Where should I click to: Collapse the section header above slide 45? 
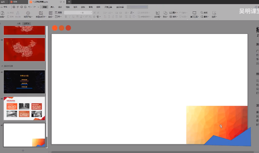coord(2,66)
